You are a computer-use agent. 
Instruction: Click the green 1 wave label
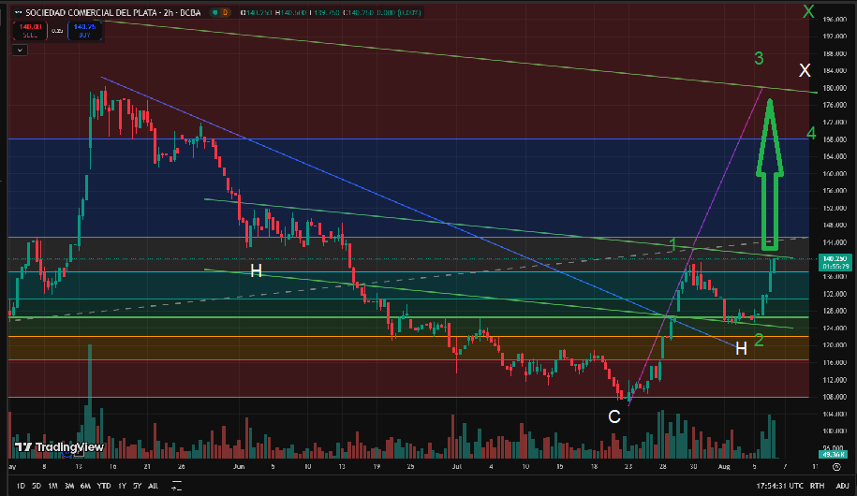pyautogui.click(x=673, y=244)
